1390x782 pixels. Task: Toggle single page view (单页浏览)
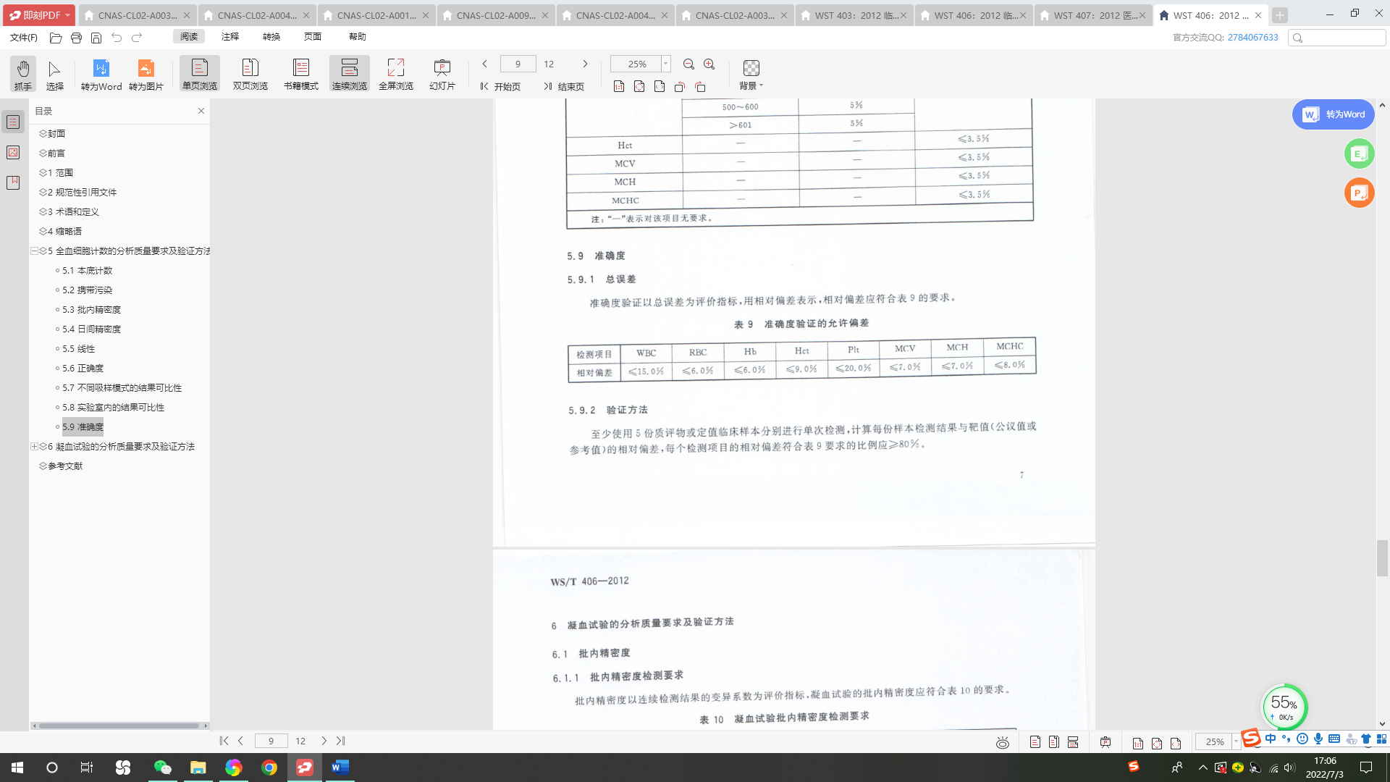point(199,74)
